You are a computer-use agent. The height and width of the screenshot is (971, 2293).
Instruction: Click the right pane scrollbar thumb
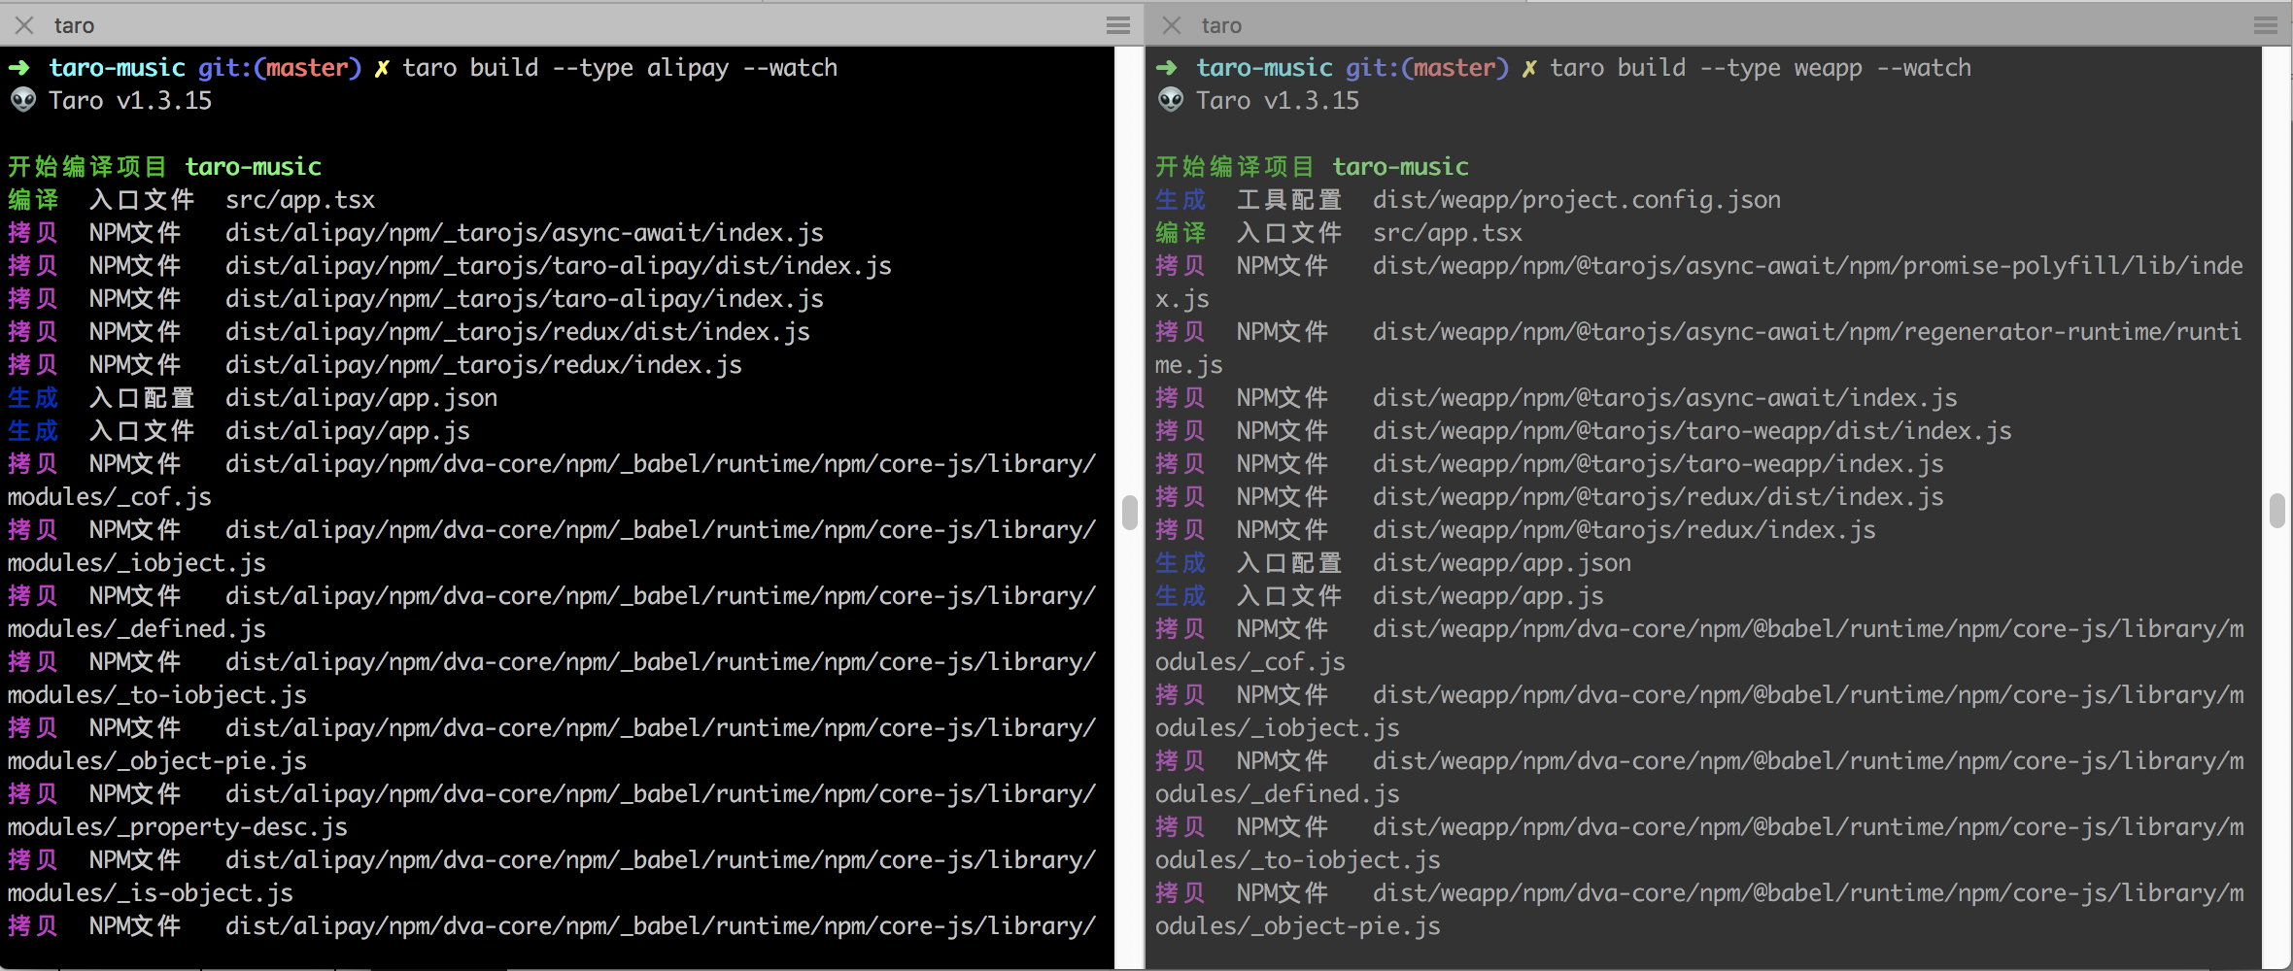[2276, 510]
